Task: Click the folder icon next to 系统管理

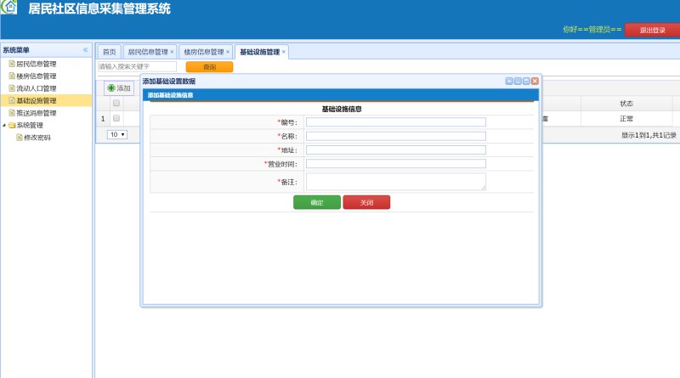Action: [11, 125]
